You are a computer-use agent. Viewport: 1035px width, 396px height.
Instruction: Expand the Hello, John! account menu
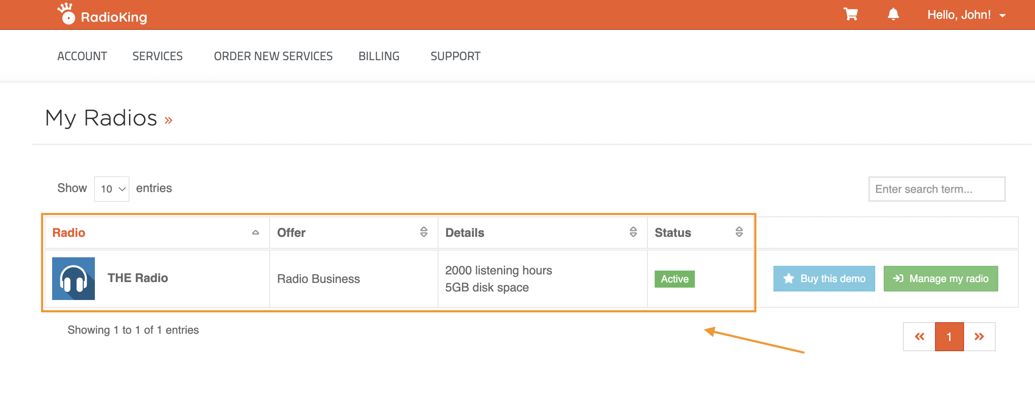(x=966, y=15)
